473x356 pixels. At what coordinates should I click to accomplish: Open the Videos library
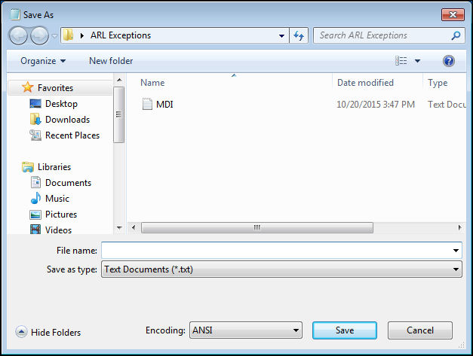[58, 230]
